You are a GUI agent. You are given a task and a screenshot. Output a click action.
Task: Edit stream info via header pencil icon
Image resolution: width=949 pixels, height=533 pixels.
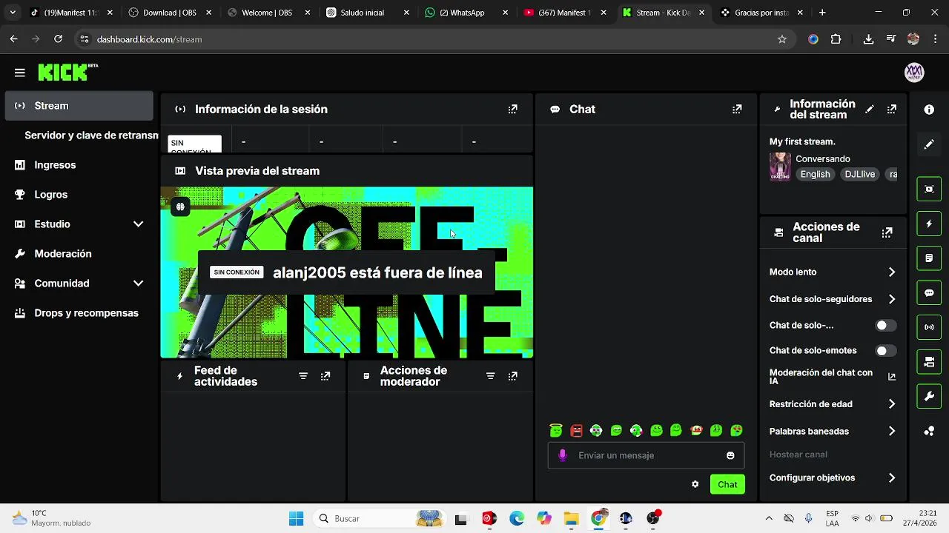[870, 109]
